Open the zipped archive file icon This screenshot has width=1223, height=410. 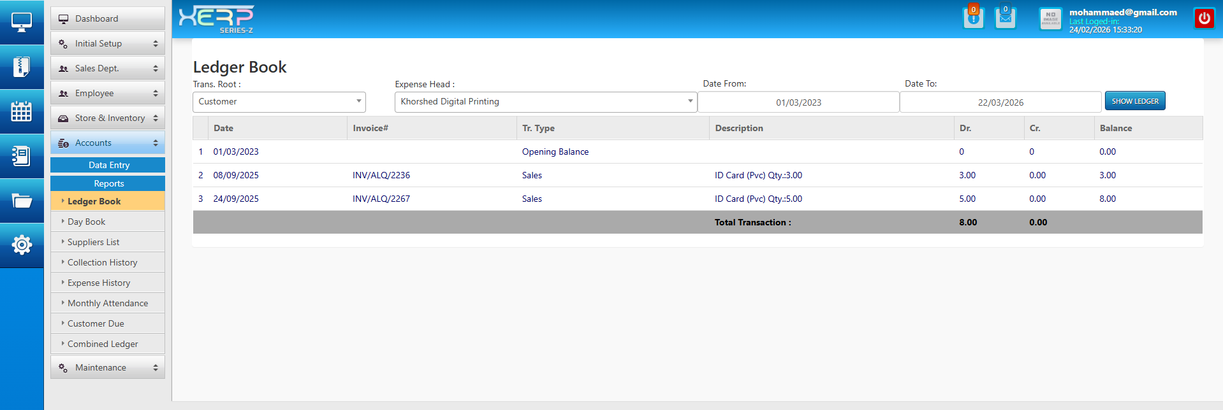tap(22, 67)
